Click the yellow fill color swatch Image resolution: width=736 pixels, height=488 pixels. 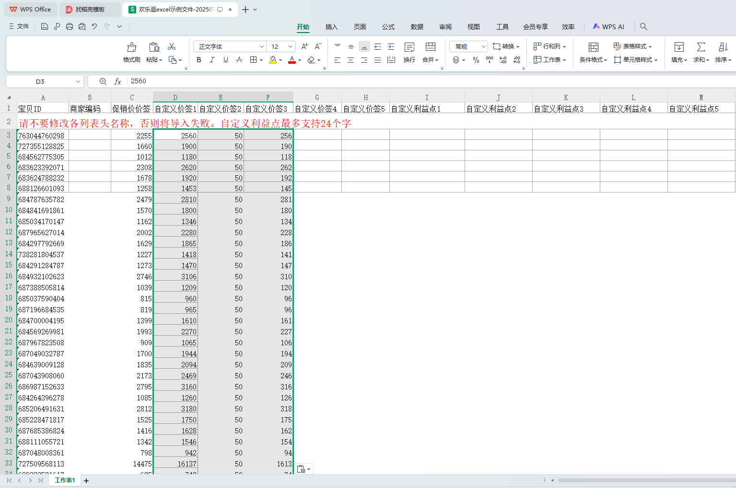click(x=272, y=60)
